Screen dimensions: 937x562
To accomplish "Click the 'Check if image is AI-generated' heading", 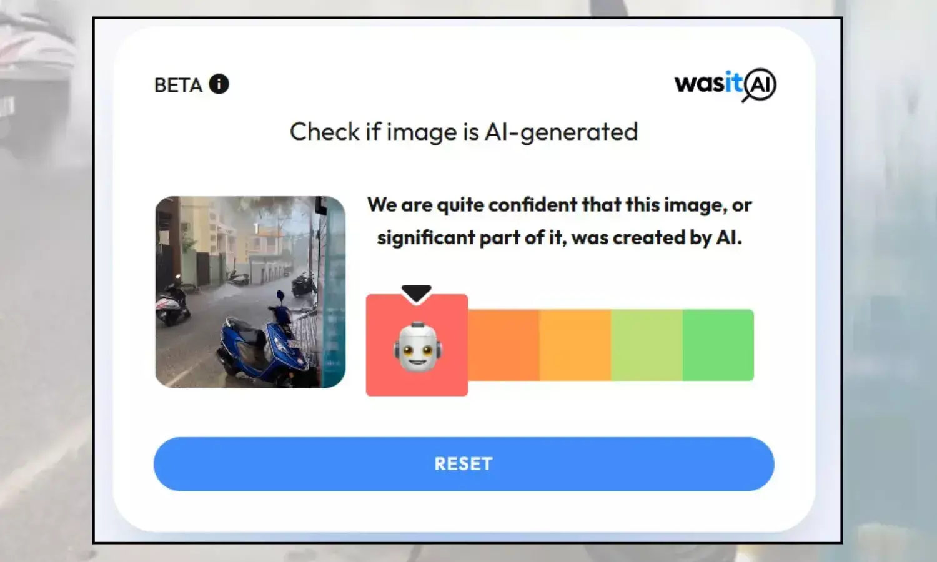I will point(464,132).
